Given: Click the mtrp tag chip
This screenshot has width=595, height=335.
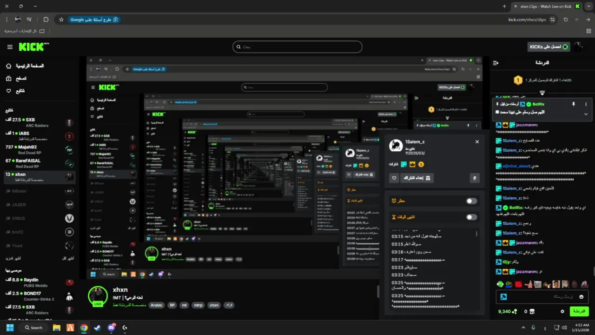Looking at the screenshot, I should [x=198, y=305].
